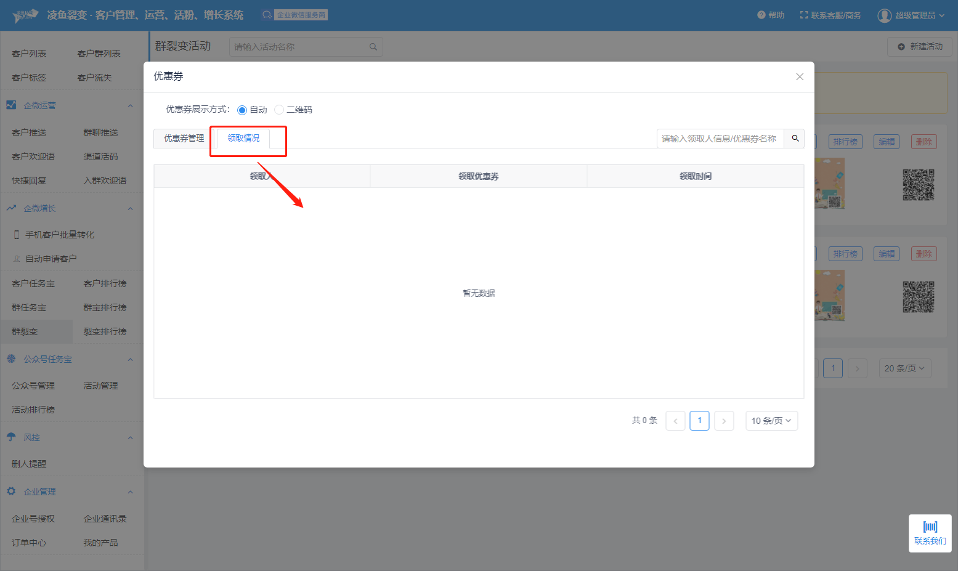Switch to 领取情况 tab

(243, 139)
